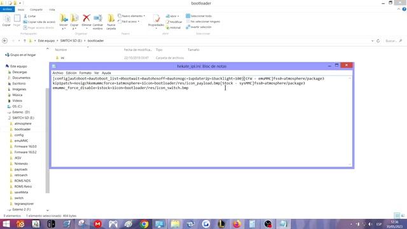The width and height of the screenshot is (407, 229).
Task: Open the Abrir dropdown in ribbon
Action: pyautogui.click(x=172, y=16)
